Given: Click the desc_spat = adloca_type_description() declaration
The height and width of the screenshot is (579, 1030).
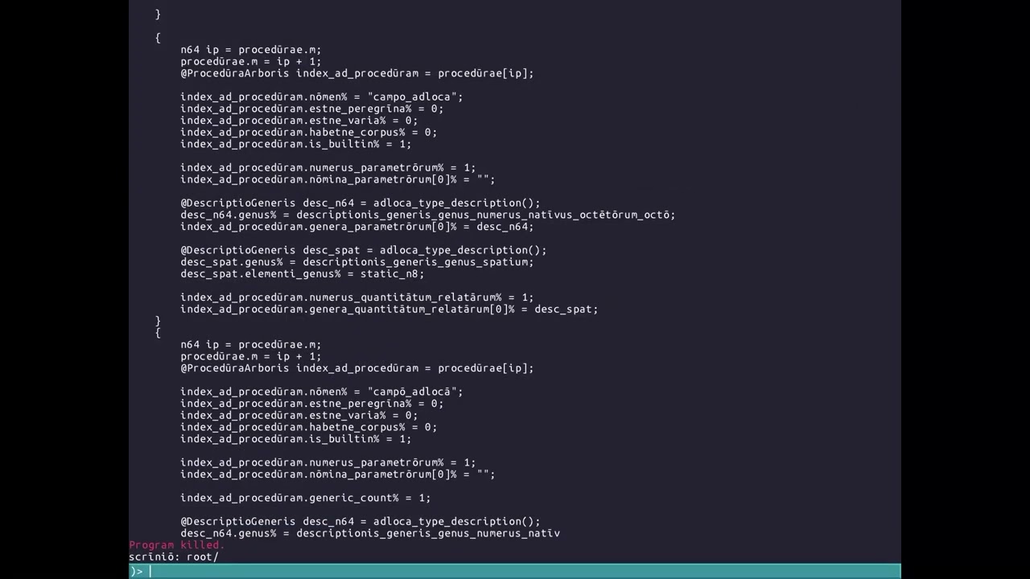Looking at the screenshot, I should click(x=364, y=250).
